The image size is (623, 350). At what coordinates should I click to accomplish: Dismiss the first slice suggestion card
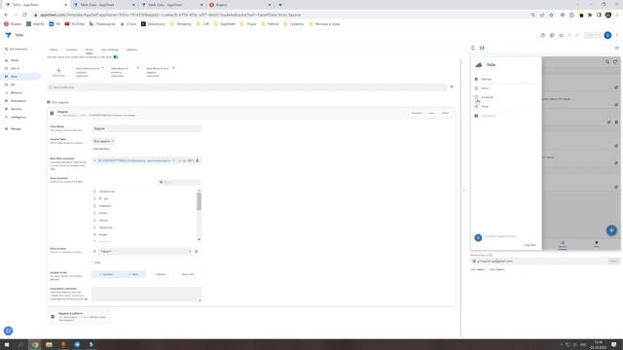click(x=103, y=68)
